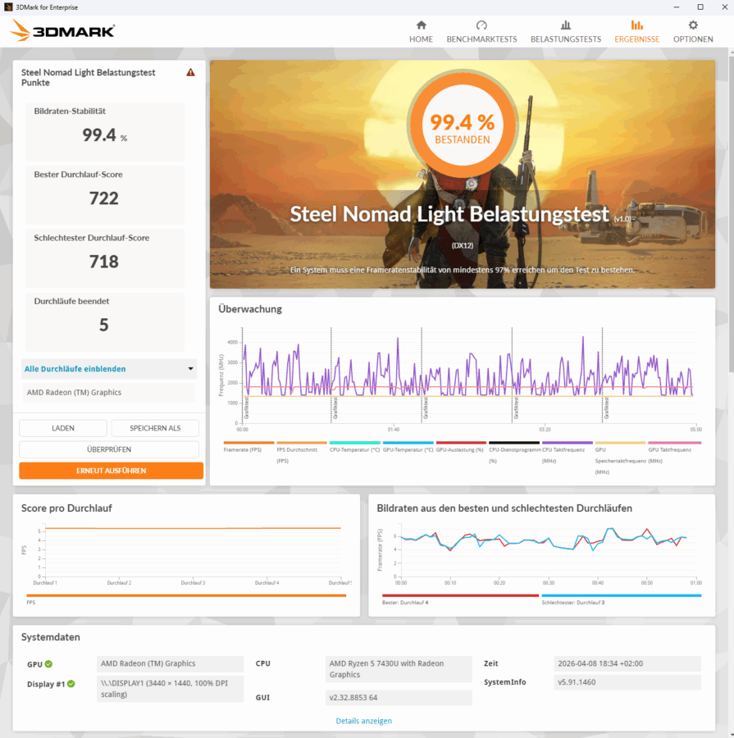Image resolution: width=734 pixels, height=738 pixels.
Task: Click the LADEN button
Action: click(x=63, y=428)
